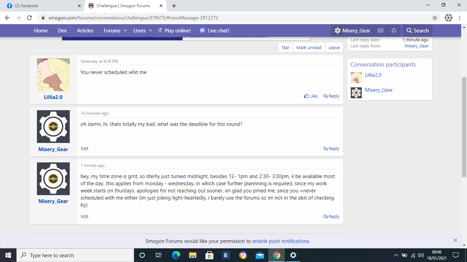Click the profile avatar icon in Chrome toolbar
The image size is (467, 262).
pos(449,18)
